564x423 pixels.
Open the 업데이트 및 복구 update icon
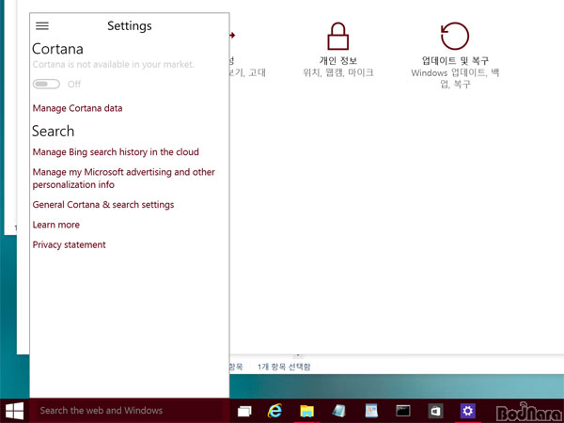click(455, 36)
